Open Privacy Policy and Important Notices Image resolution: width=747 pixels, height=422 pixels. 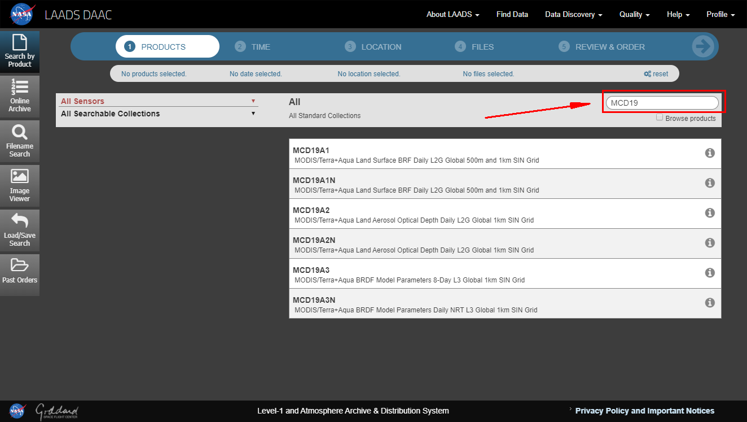pos(645,411)
